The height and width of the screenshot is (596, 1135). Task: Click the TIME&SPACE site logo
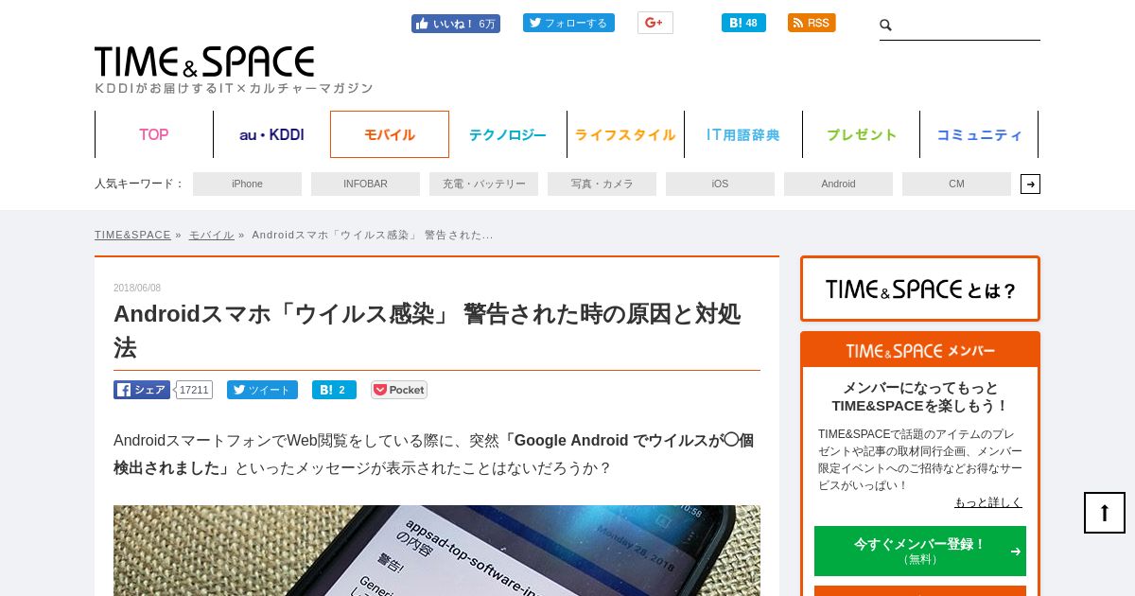coord(204,61)
